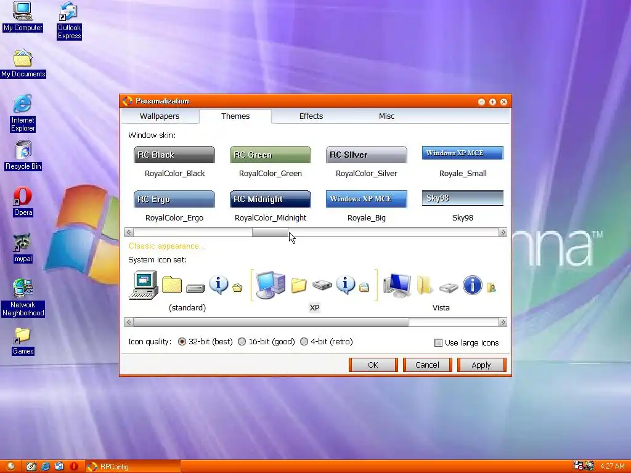Click the icon set scrollbar right arrow
631x473 pixels.
[503, 322]
